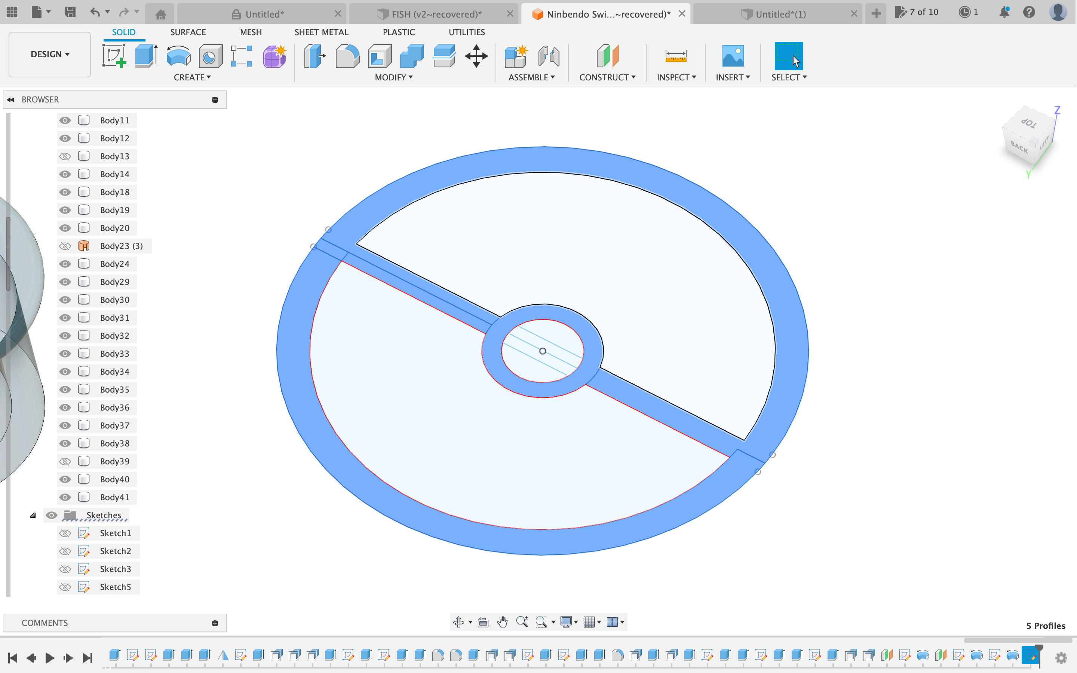Click the Select tool icon
Viewport: 1077px width, 673px height.
789,56
